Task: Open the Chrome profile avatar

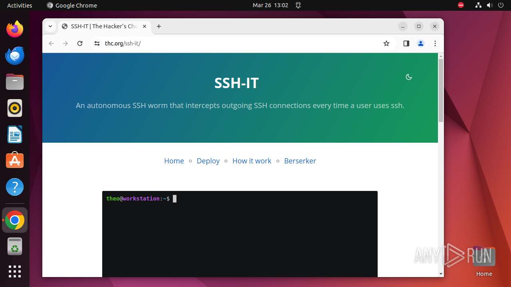Action: [x=421, y=43]
